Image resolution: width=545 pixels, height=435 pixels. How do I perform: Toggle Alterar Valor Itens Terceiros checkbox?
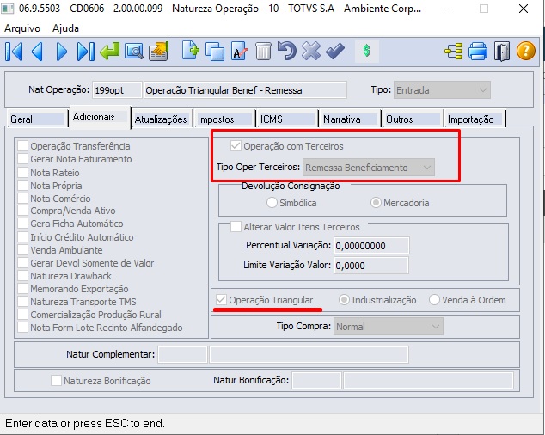(x=236, y=227)
